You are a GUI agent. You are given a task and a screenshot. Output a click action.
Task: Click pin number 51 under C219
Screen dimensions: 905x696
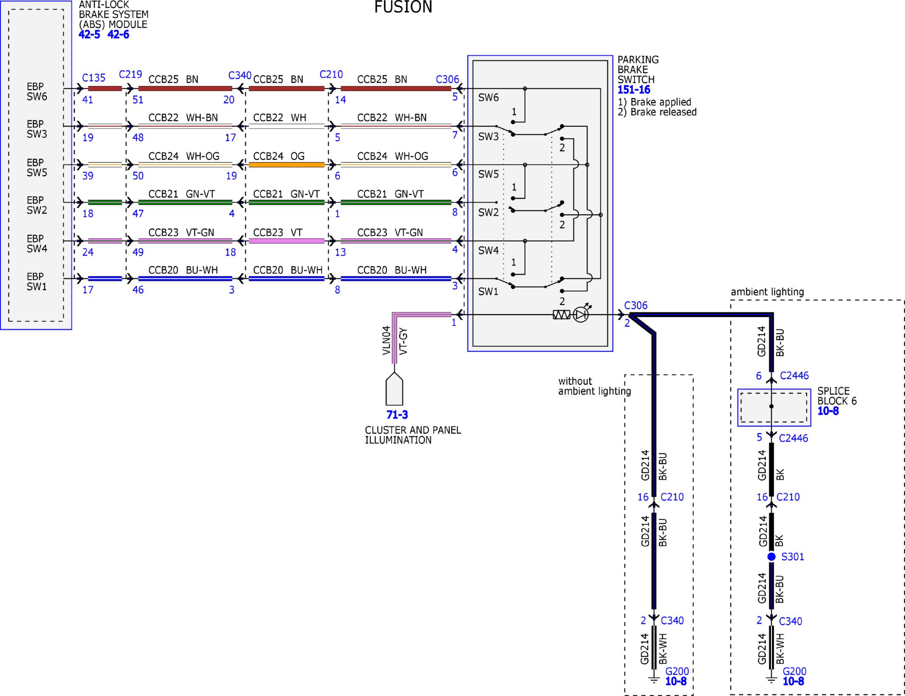click(x=138, y=100)
